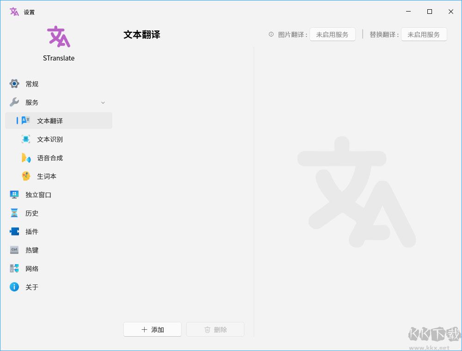Click the 删除 delete button
The width and height of the screenshot is (462, 351).
click(215, 329)
